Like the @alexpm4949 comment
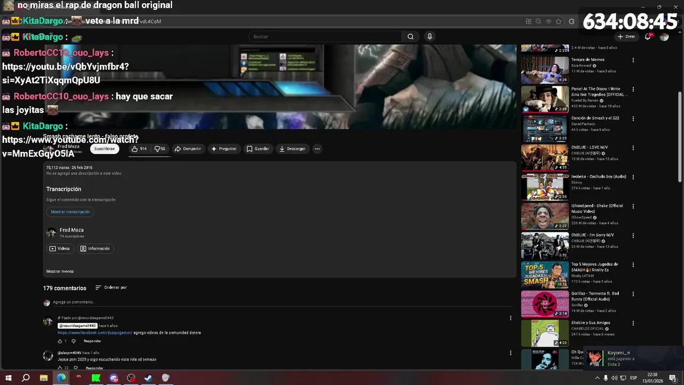This screenshot has width=684, height=385. pyautogui.click(x=60, y=368)
